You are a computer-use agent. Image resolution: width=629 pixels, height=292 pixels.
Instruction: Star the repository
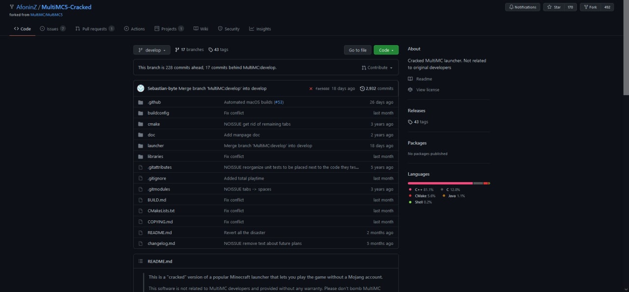553,7
